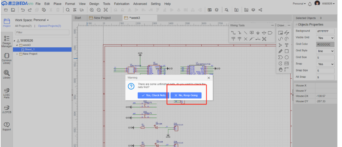Select the Text tool in Drawing Tools

tap(287, 45)
